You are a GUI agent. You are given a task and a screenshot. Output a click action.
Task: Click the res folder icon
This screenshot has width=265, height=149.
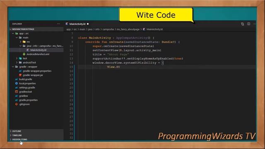24,42
